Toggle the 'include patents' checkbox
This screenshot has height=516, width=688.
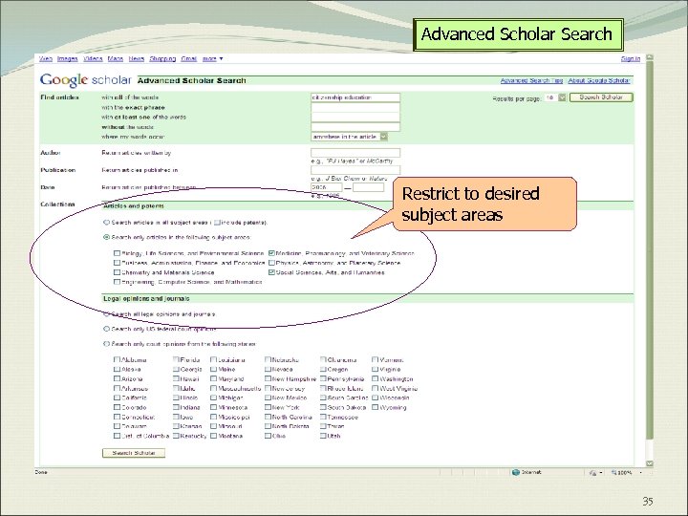(217, 223)
